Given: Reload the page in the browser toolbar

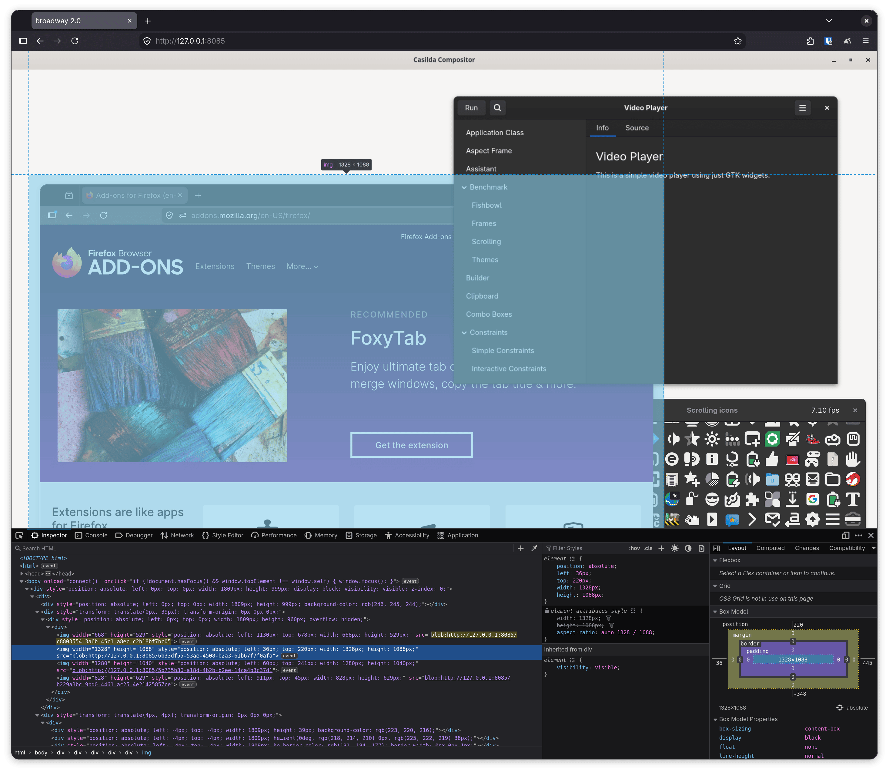Looking at the screenshot, I should [75, 41].
